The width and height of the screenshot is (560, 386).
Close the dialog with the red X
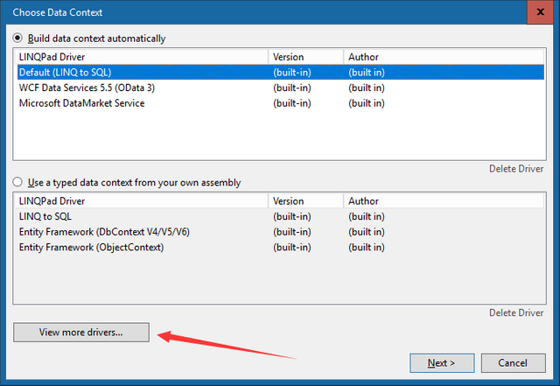click(x=540, y=12)
